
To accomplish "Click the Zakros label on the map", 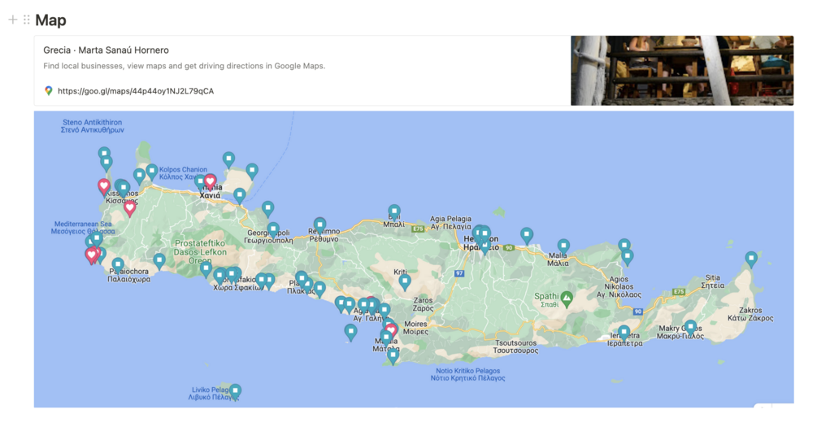I will click(750, 314).
